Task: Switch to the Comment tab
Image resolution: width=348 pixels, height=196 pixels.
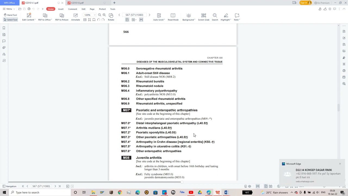Action: pyautogui.click(x=73, y=9)
